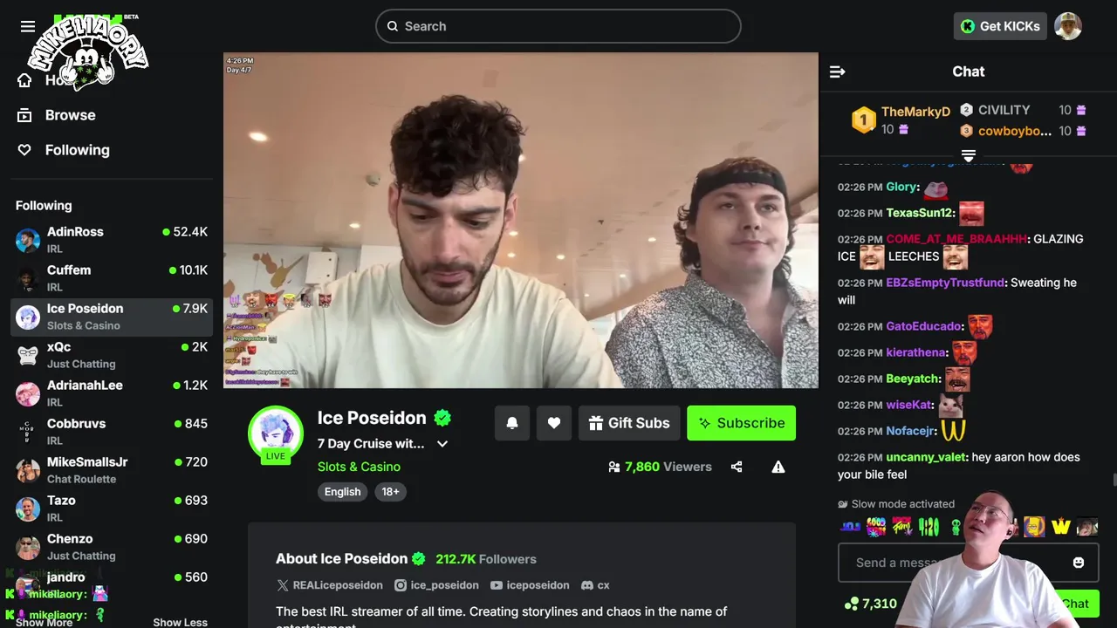Click the report warning triangle icon

pos(778,467)
